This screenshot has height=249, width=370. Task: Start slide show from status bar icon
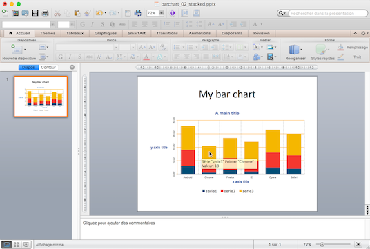pyautogui.click(x=26, y=245)
